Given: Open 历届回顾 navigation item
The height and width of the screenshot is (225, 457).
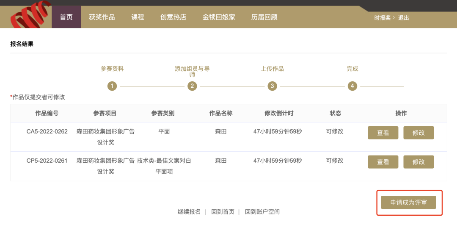Looking at the screenshot, I should coord(264,17).
